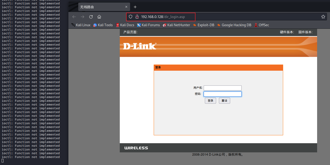Click the 重设 reset button
This screenshot has height=165, width=330.
click(225, 101)
